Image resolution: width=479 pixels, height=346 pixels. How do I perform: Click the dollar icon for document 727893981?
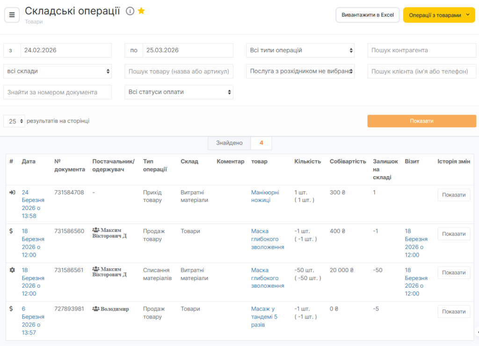point(12,309)
